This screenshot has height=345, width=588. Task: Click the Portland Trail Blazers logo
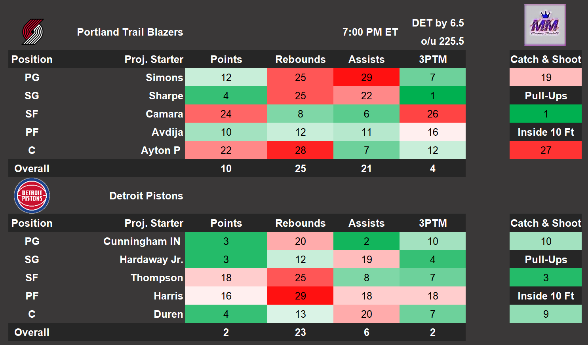click(32, 32)
